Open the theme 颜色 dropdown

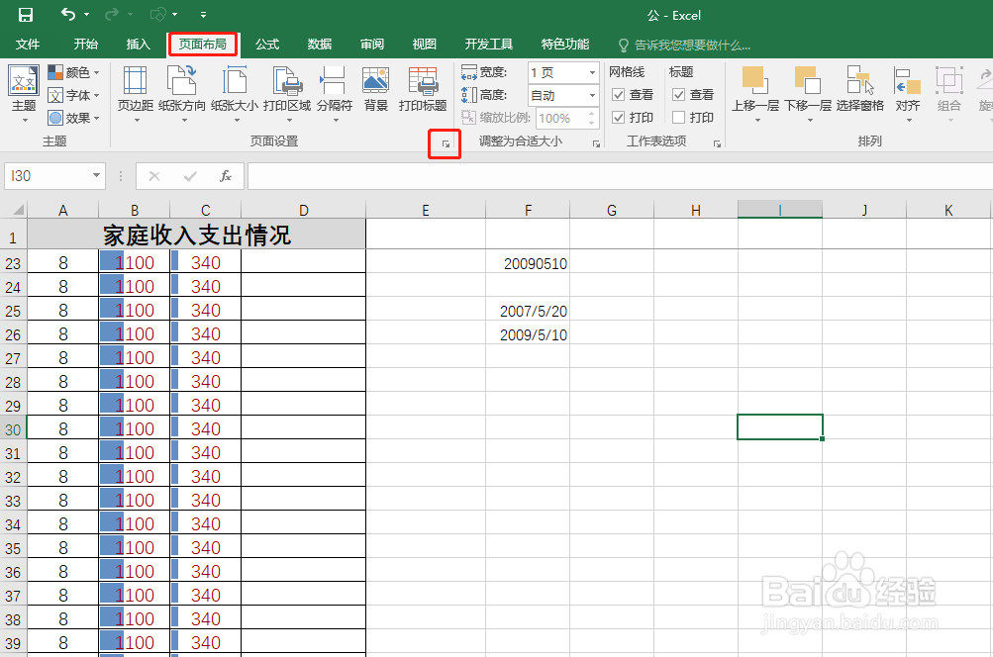pyautogui.click(x=74, y=73)
